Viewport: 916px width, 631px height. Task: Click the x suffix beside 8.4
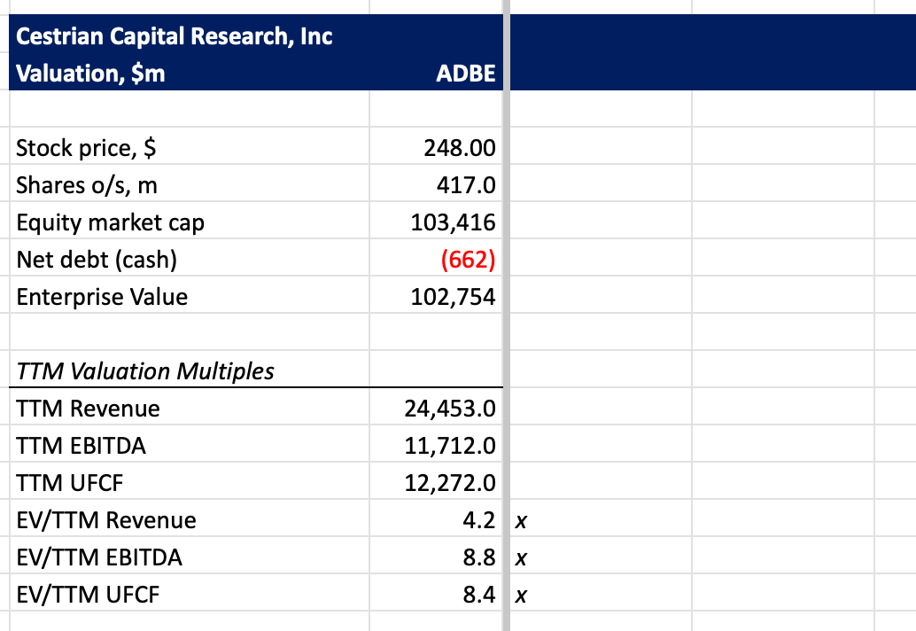coord(521,596)
